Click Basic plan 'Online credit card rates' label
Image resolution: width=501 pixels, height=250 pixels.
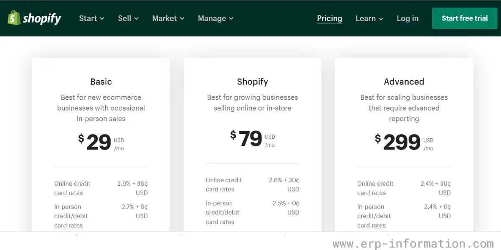72,188
